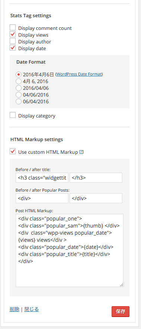Click inside the Post HTML Markup textarea

pos(70,250)
